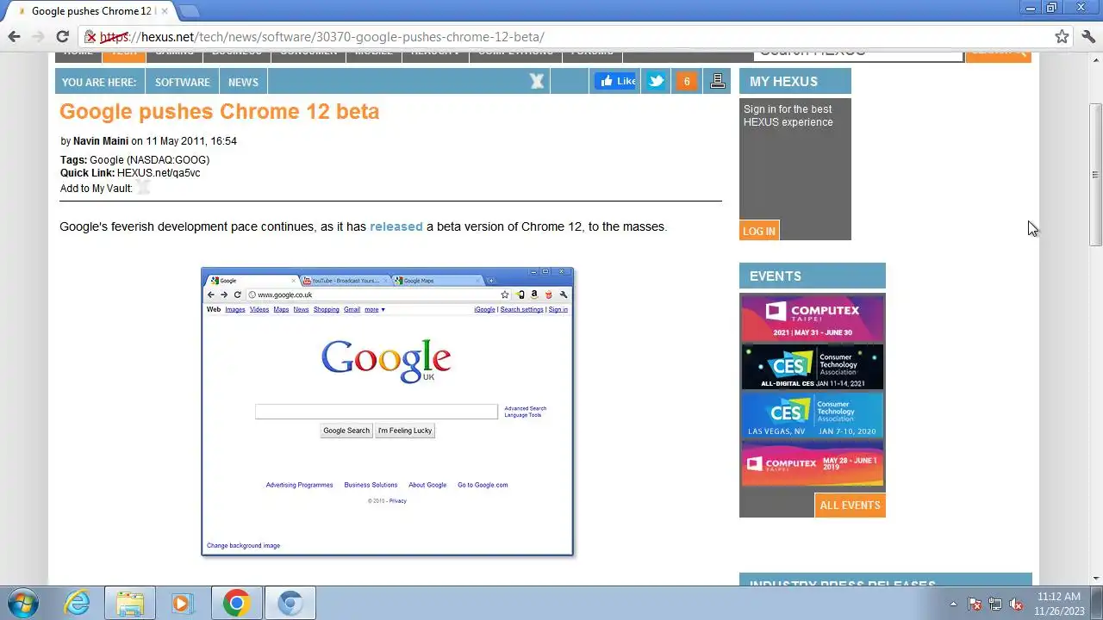1103x620 pixels.
Task: Bookmark this page with the star icon
Action: coord(1062,36)
